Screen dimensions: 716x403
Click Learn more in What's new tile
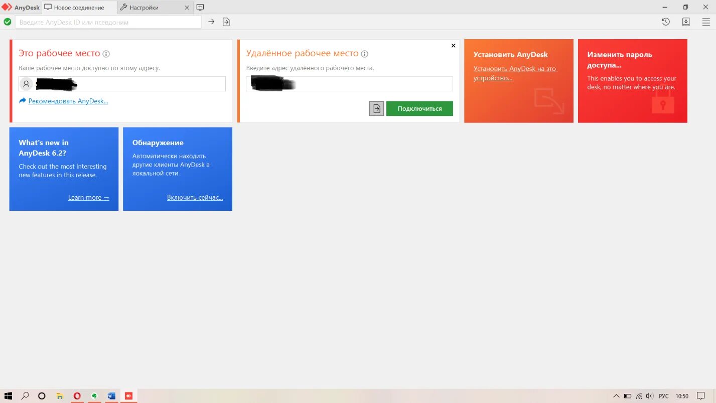[89, 197]
